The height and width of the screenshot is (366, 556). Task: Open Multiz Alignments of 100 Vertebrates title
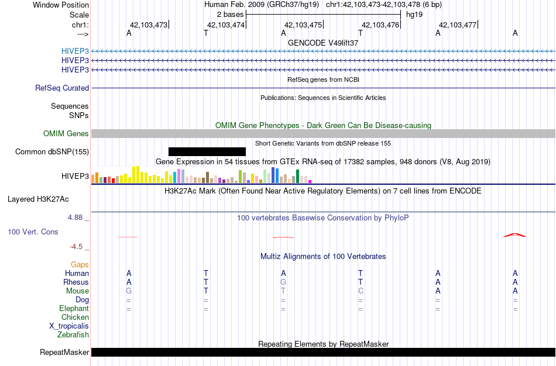click(x=323, y=257)
